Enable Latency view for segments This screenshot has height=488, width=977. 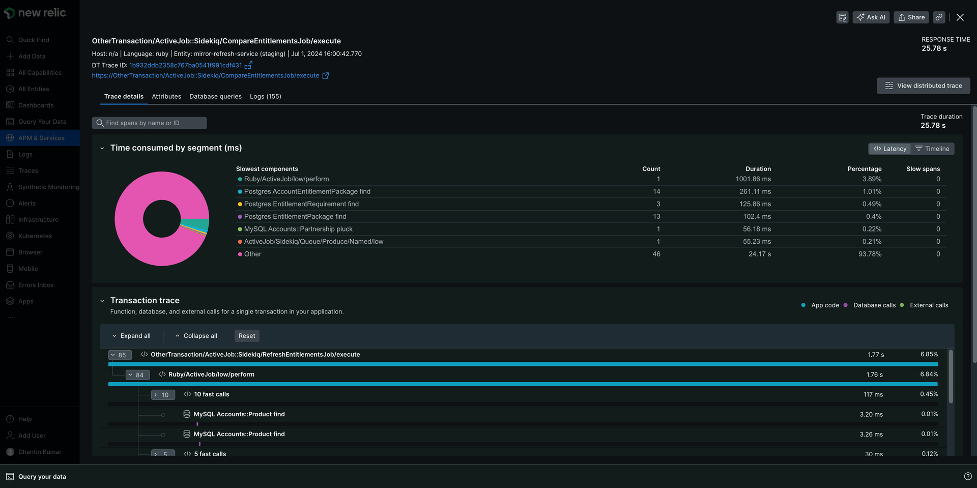pyautogui.click(x=889, y=149)
